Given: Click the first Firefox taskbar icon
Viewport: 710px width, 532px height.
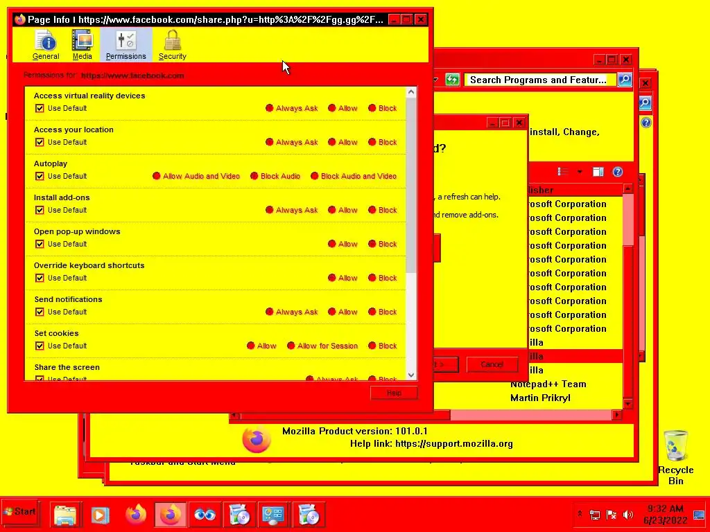Looking at the screenshot, I should coord(137,515).
